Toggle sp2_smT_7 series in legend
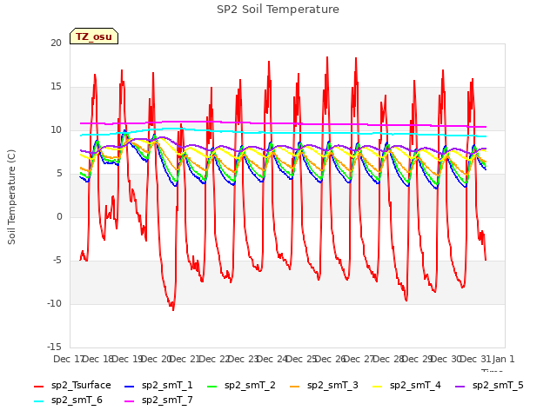This screenshot has width=557, height=417. (x=158, y=400)
